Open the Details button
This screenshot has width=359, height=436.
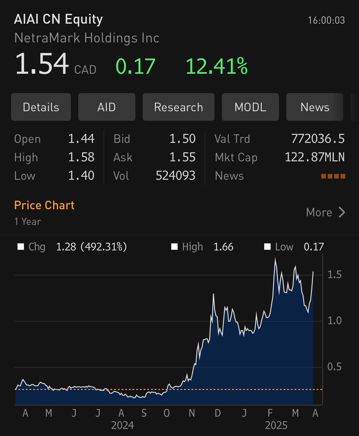(41, 107)
